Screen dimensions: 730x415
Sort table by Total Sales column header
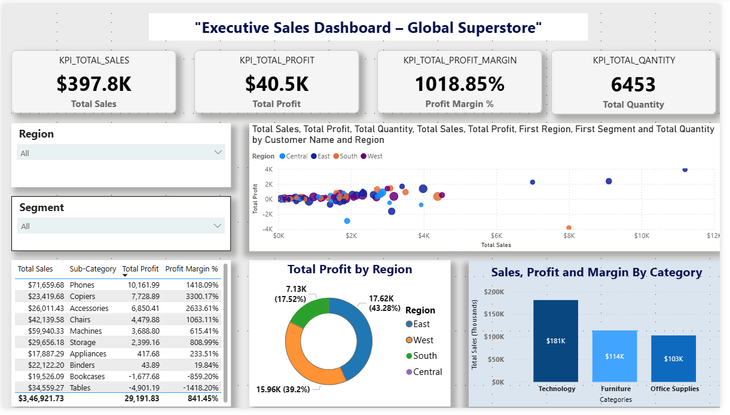[35, 269]
